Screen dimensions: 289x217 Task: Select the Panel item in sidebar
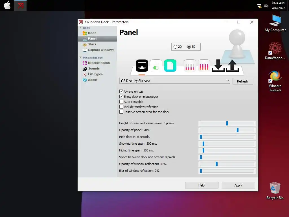click(x=97, y=38)
